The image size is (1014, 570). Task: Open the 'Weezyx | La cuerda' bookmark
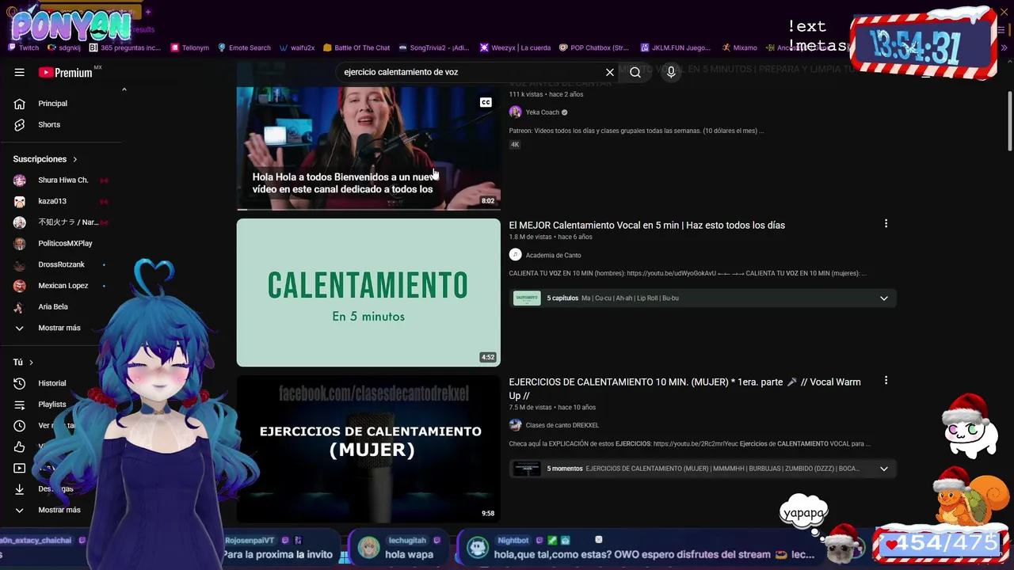click(515, 47)
